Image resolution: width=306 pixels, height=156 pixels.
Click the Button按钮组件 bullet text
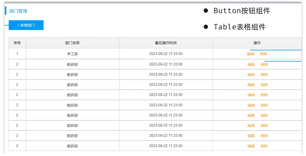[242, 11]
